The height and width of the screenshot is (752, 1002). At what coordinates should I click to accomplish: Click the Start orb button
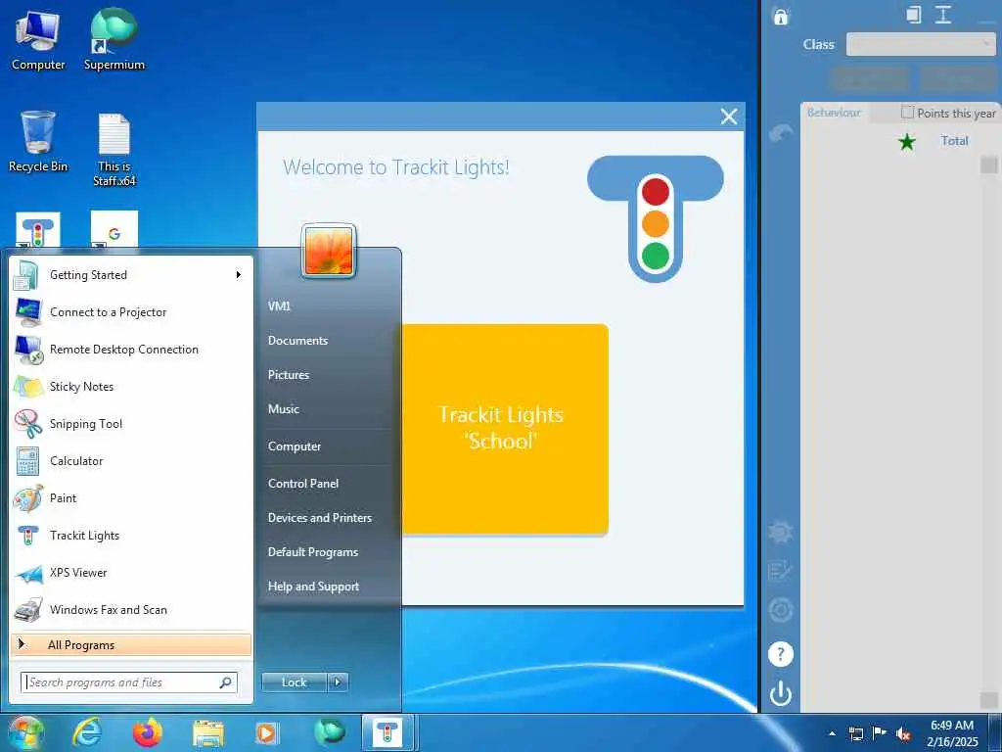(x=26, y=732)
